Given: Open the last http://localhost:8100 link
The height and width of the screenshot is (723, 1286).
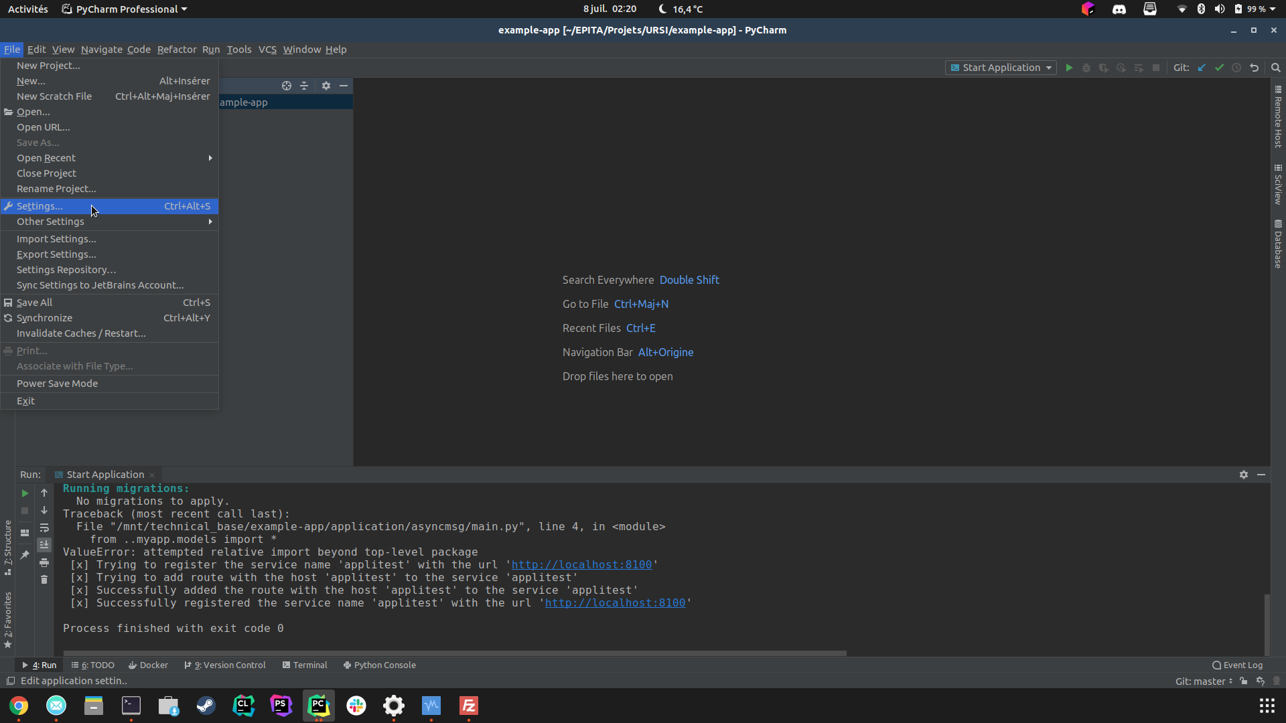Looking at the screenshot, I should click(x=615, y=603).
